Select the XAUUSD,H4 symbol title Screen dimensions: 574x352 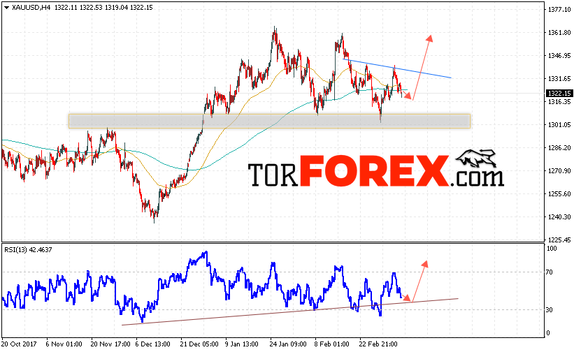(31, 7)
